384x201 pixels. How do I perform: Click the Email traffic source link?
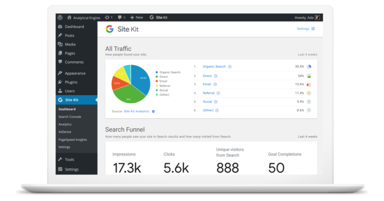(x=206, y=84)
